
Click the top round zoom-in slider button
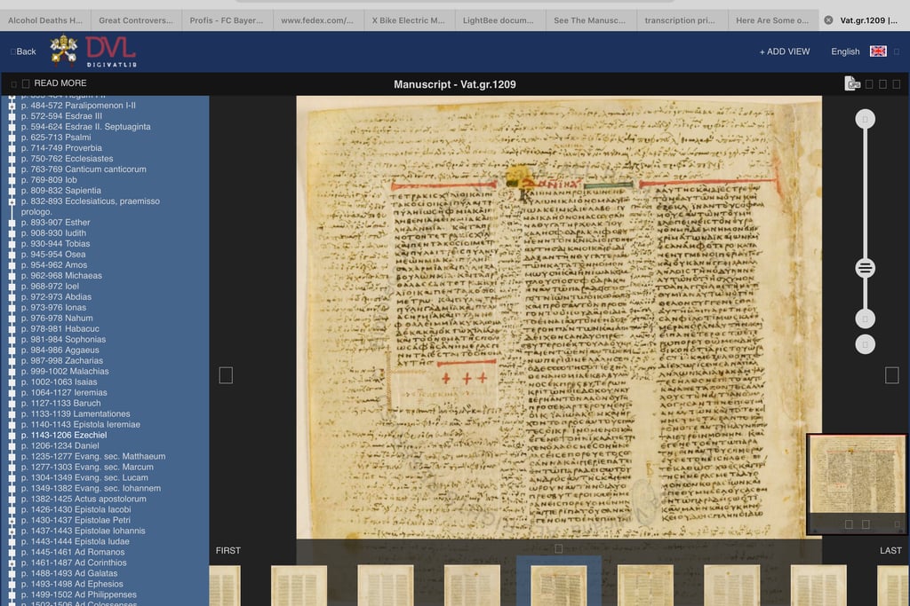(865, 120)
